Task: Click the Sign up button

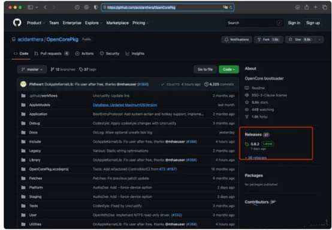Action: 313,23
